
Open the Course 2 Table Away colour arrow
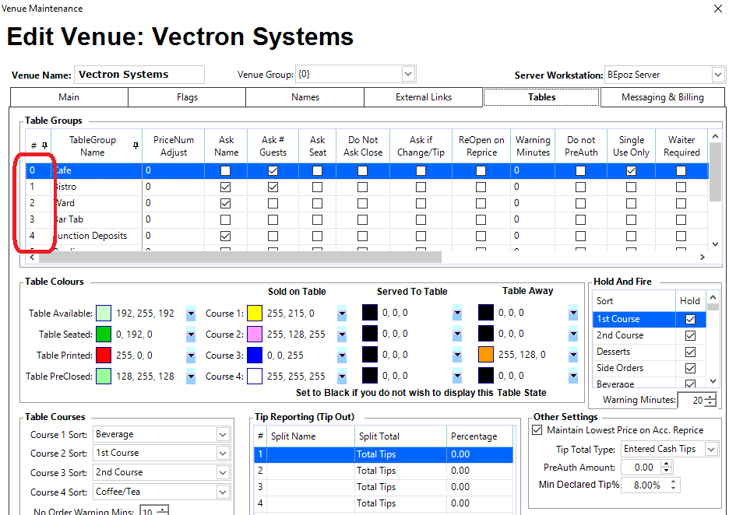pos(573,334)
